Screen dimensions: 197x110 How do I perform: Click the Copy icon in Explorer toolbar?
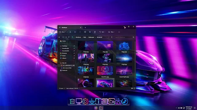[75, 32]
